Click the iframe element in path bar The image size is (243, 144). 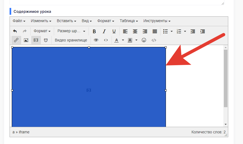pos(24,132)
